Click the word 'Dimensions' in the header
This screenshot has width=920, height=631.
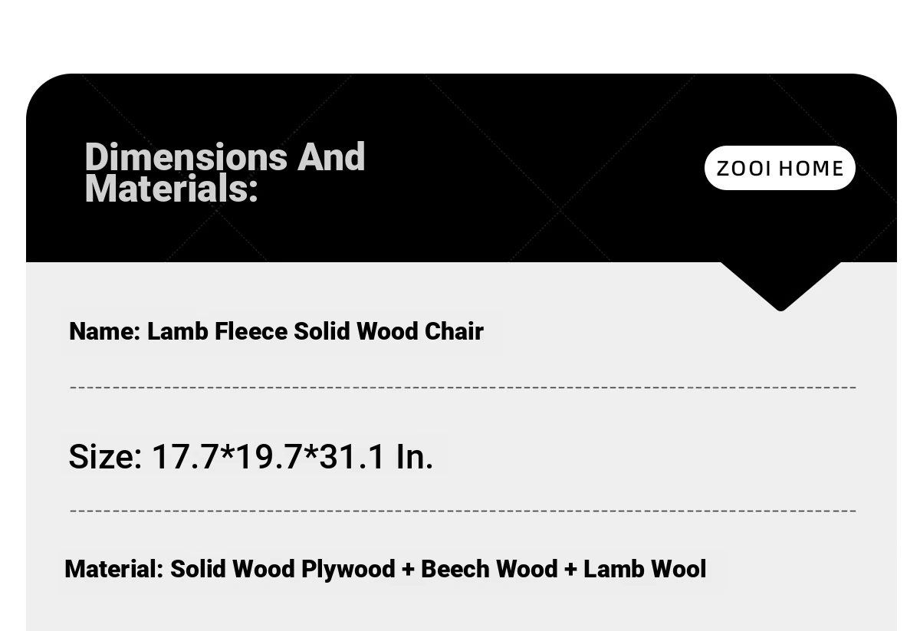pos(186,156)
